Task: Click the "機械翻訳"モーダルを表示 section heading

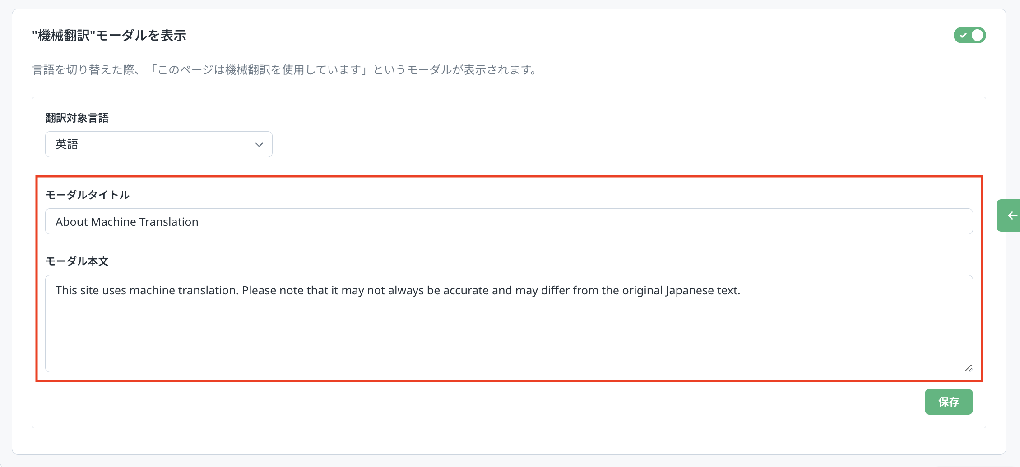Action: [109, 35]
